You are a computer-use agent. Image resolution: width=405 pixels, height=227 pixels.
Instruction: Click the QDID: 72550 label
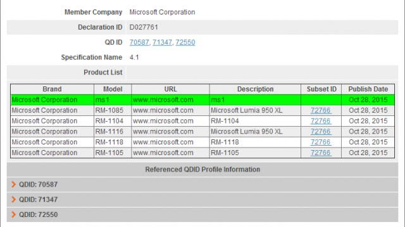pyautogui.click(x=38, y=214)
